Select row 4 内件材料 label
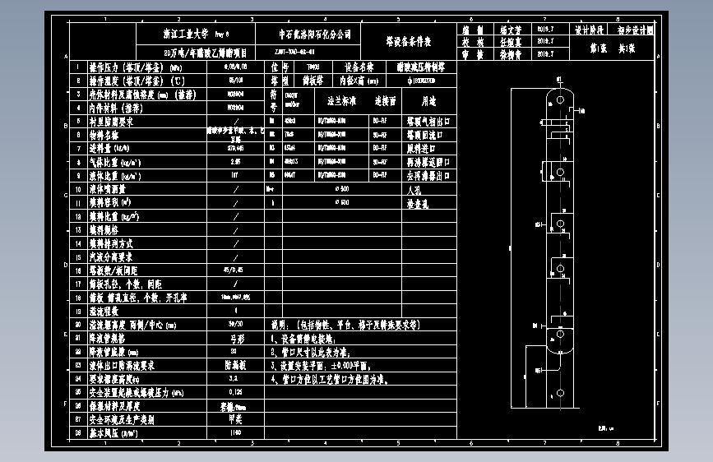Viewport: 713px width, 462px height. coord(115,109)
